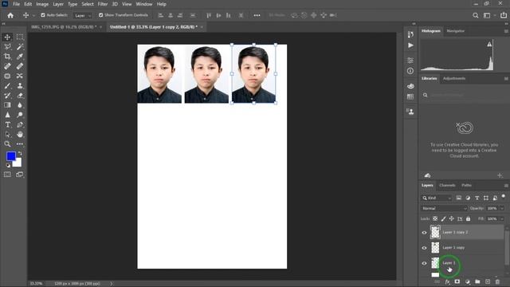Click the layer style fx icon
Screen dimensions: 510x287
coord(448,281)
